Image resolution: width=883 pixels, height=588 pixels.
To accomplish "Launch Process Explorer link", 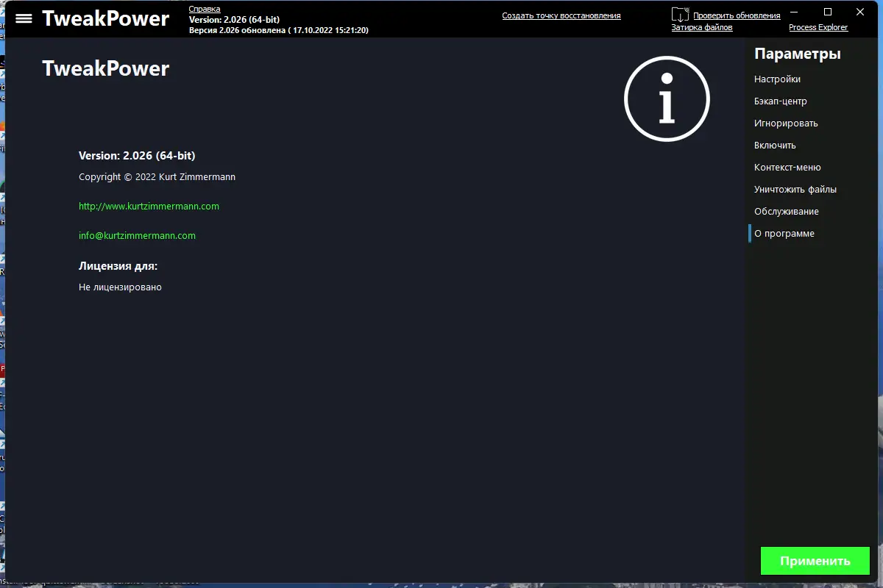I will pyautogui.click(x=818, y=27).
